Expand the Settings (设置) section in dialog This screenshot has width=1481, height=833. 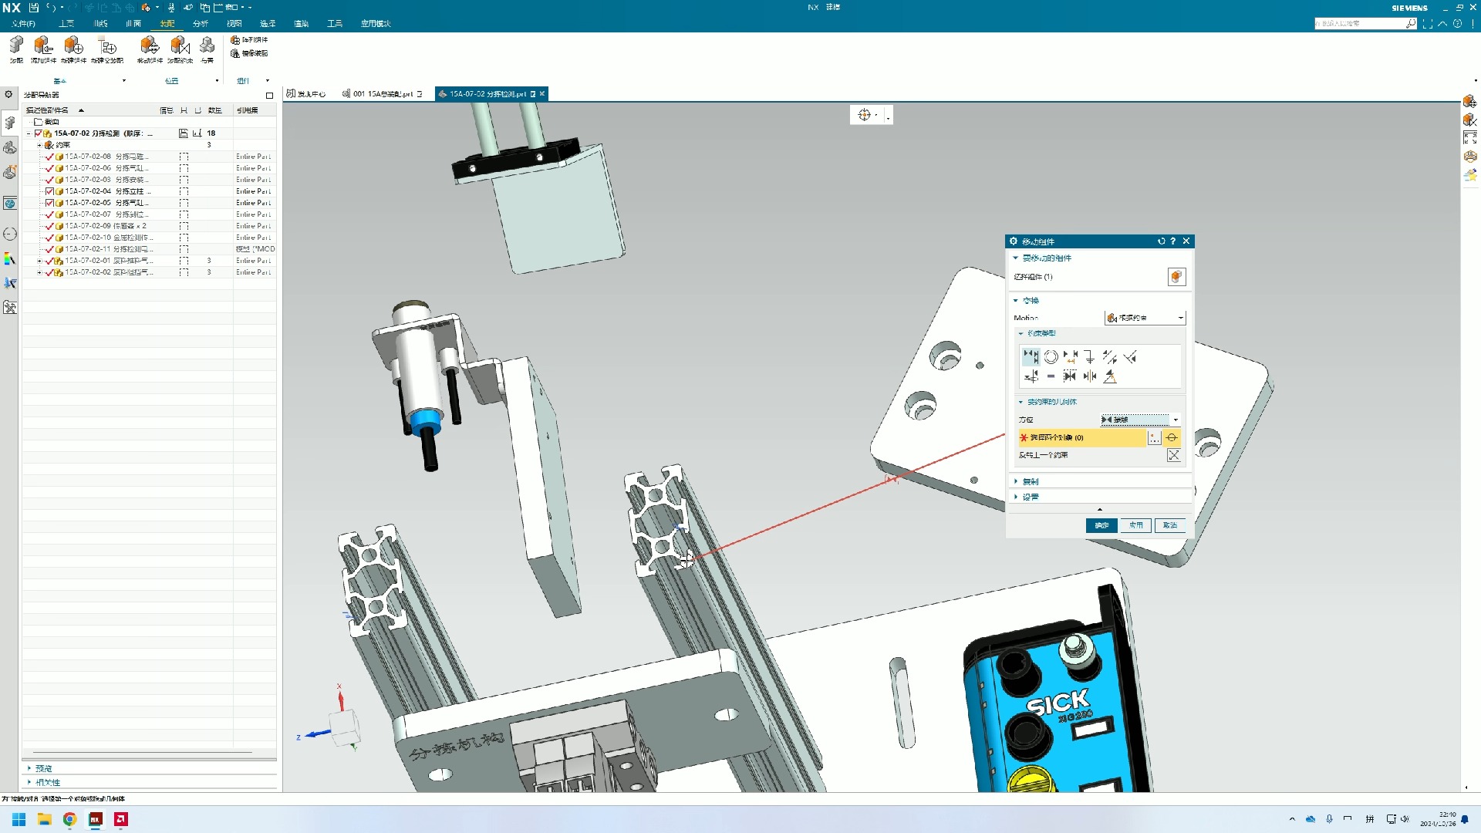click(1030, 497)
